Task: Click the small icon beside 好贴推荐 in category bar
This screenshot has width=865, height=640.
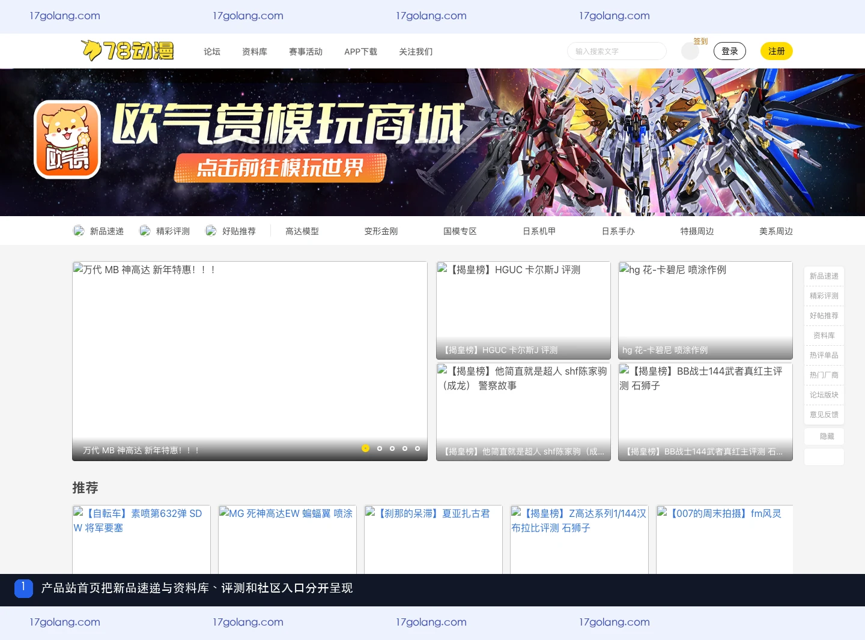Action: pos(211,231)
